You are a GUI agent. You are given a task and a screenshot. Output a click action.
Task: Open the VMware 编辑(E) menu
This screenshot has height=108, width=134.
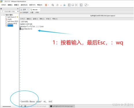coord(10,5)
